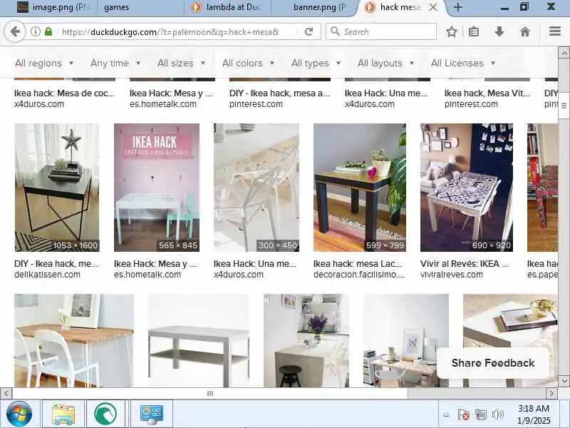Open 'DIY - Ikea hack, mesa a...' pinterest title

[279, 93]
